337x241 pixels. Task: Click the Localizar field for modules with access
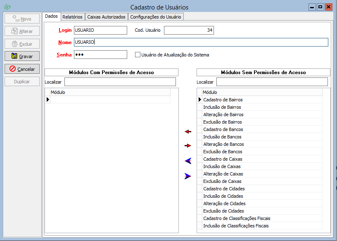coord(120,82)
